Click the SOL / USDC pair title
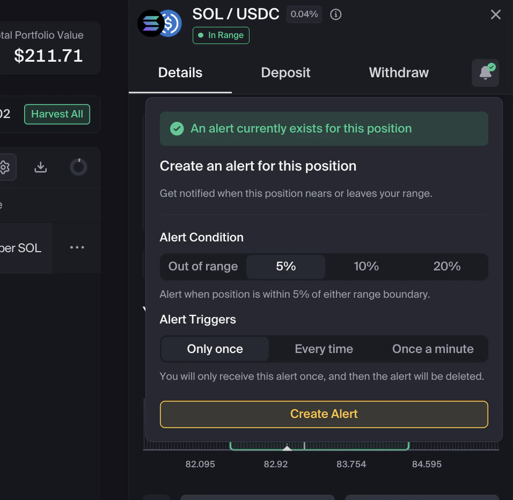 click(236, 14)
